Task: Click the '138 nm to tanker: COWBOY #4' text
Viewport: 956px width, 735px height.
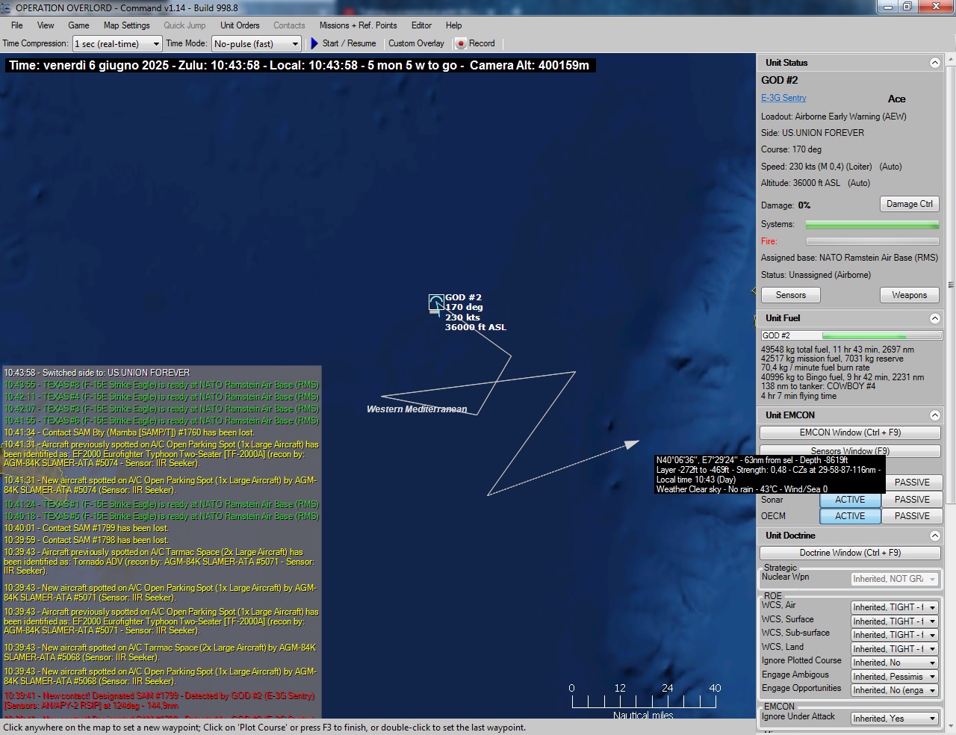Action: [x=818, y=386]
